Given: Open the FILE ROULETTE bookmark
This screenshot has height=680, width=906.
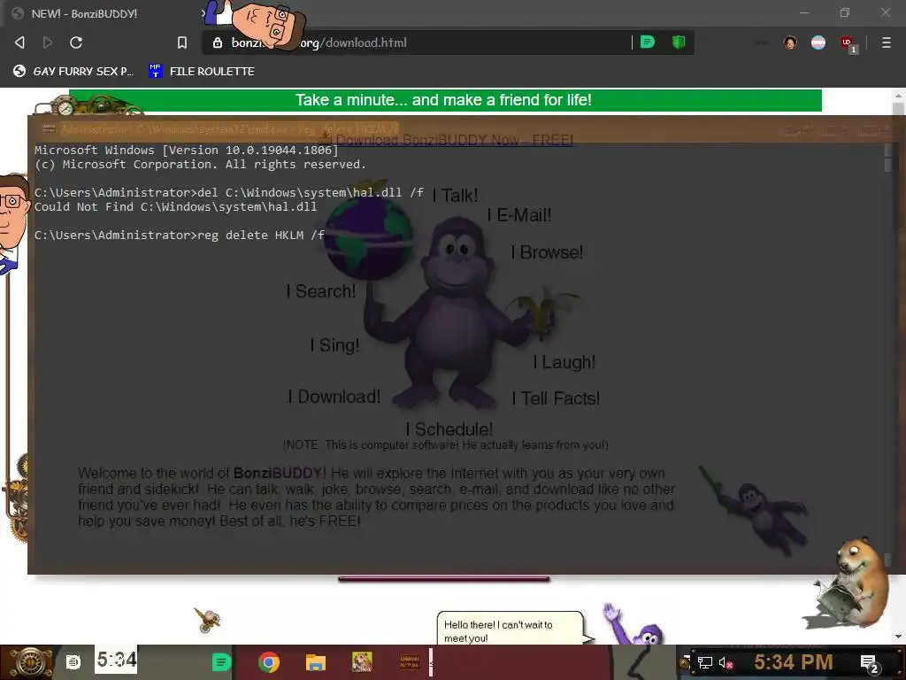Looking at the screenshot, I should point(202,71).
